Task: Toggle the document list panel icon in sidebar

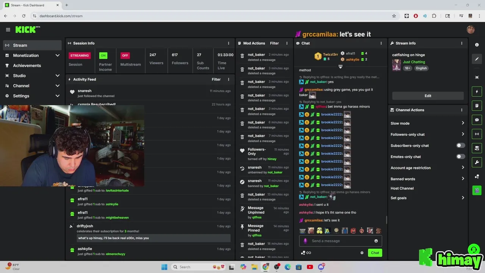Action: [477, 105]
